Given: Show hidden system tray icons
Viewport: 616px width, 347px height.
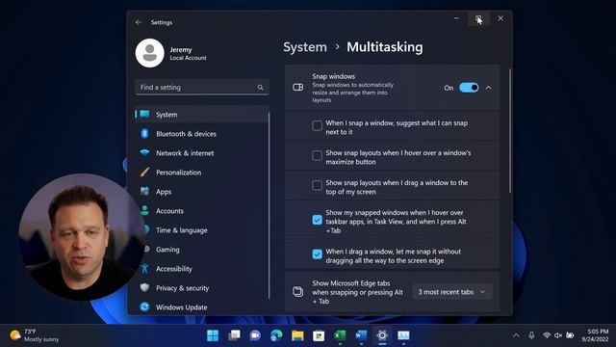Looking at the screenshot, I should pyautogui.click(x=516, y=335).
